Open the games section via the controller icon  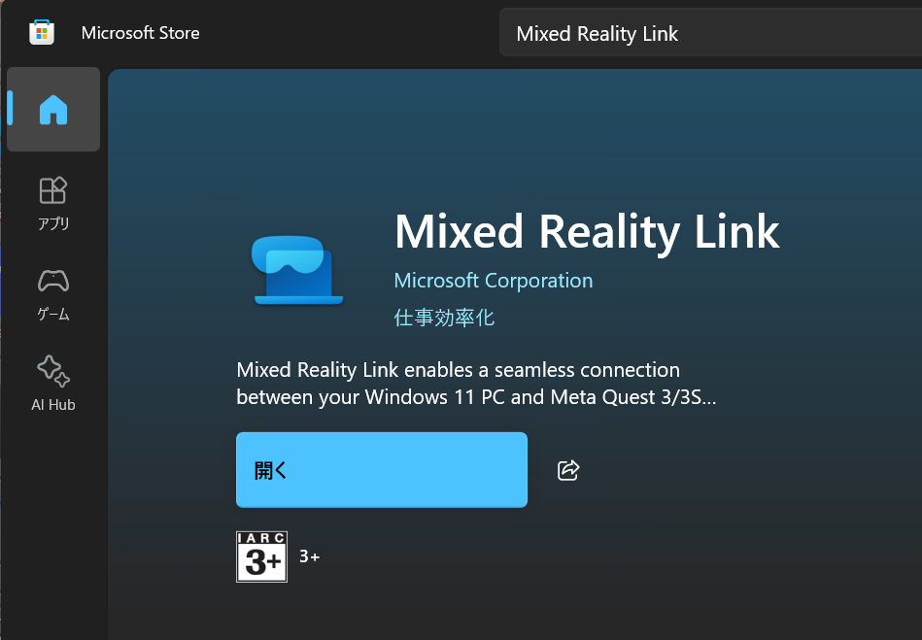tap(53, 282)
